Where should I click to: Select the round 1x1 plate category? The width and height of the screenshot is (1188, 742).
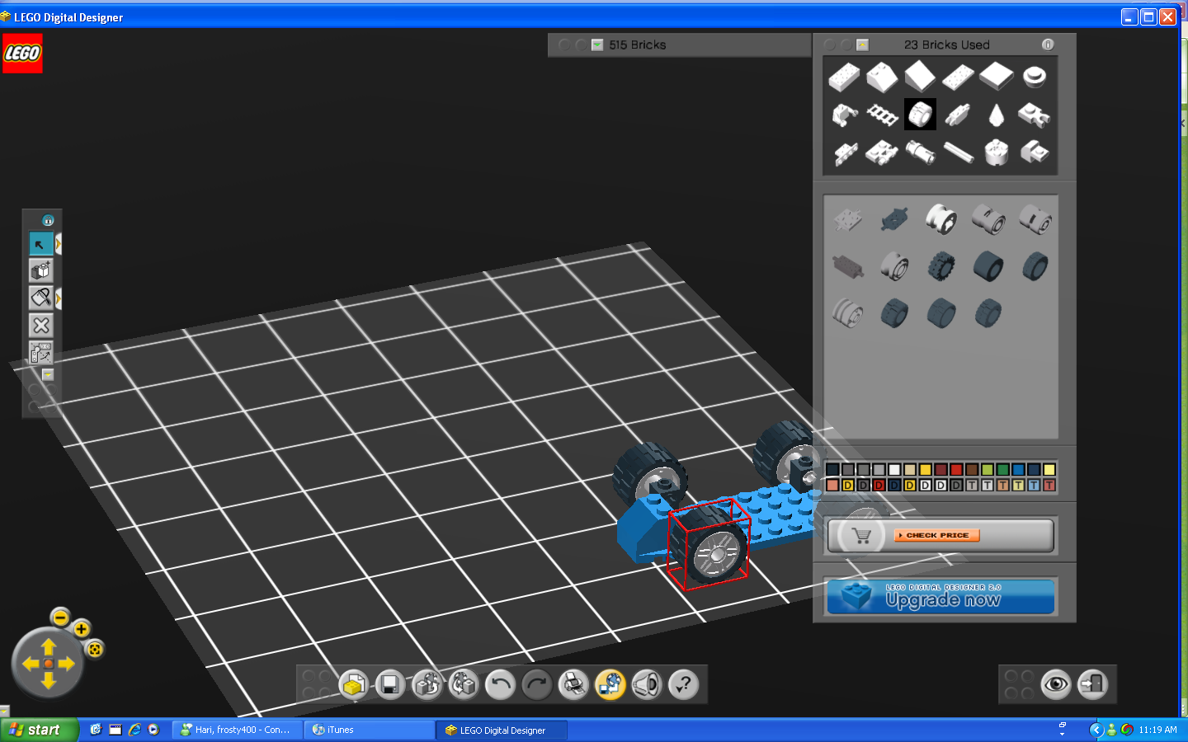(1035, 77)
